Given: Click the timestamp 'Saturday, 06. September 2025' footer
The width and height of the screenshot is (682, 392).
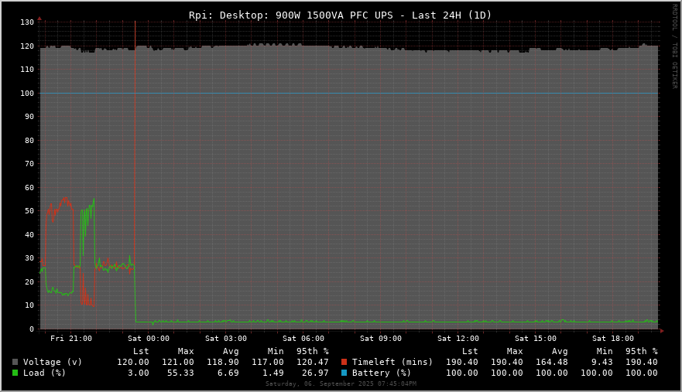Looking at the screenshot, I should click(320, 383).
